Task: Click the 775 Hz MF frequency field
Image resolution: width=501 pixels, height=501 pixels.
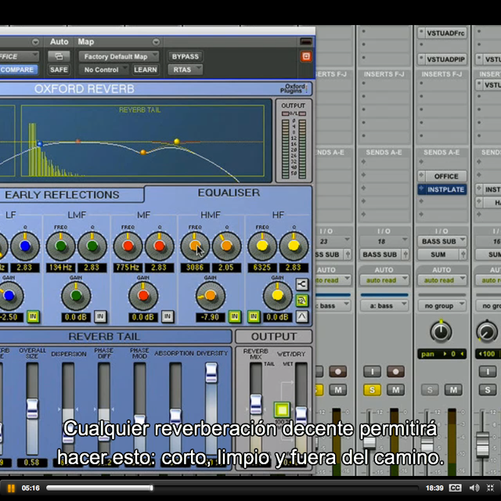Action: (x=128, y=268)
